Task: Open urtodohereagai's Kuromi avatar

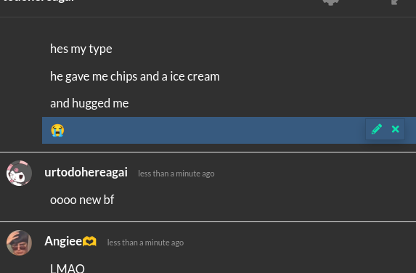Action: (19, 173)
